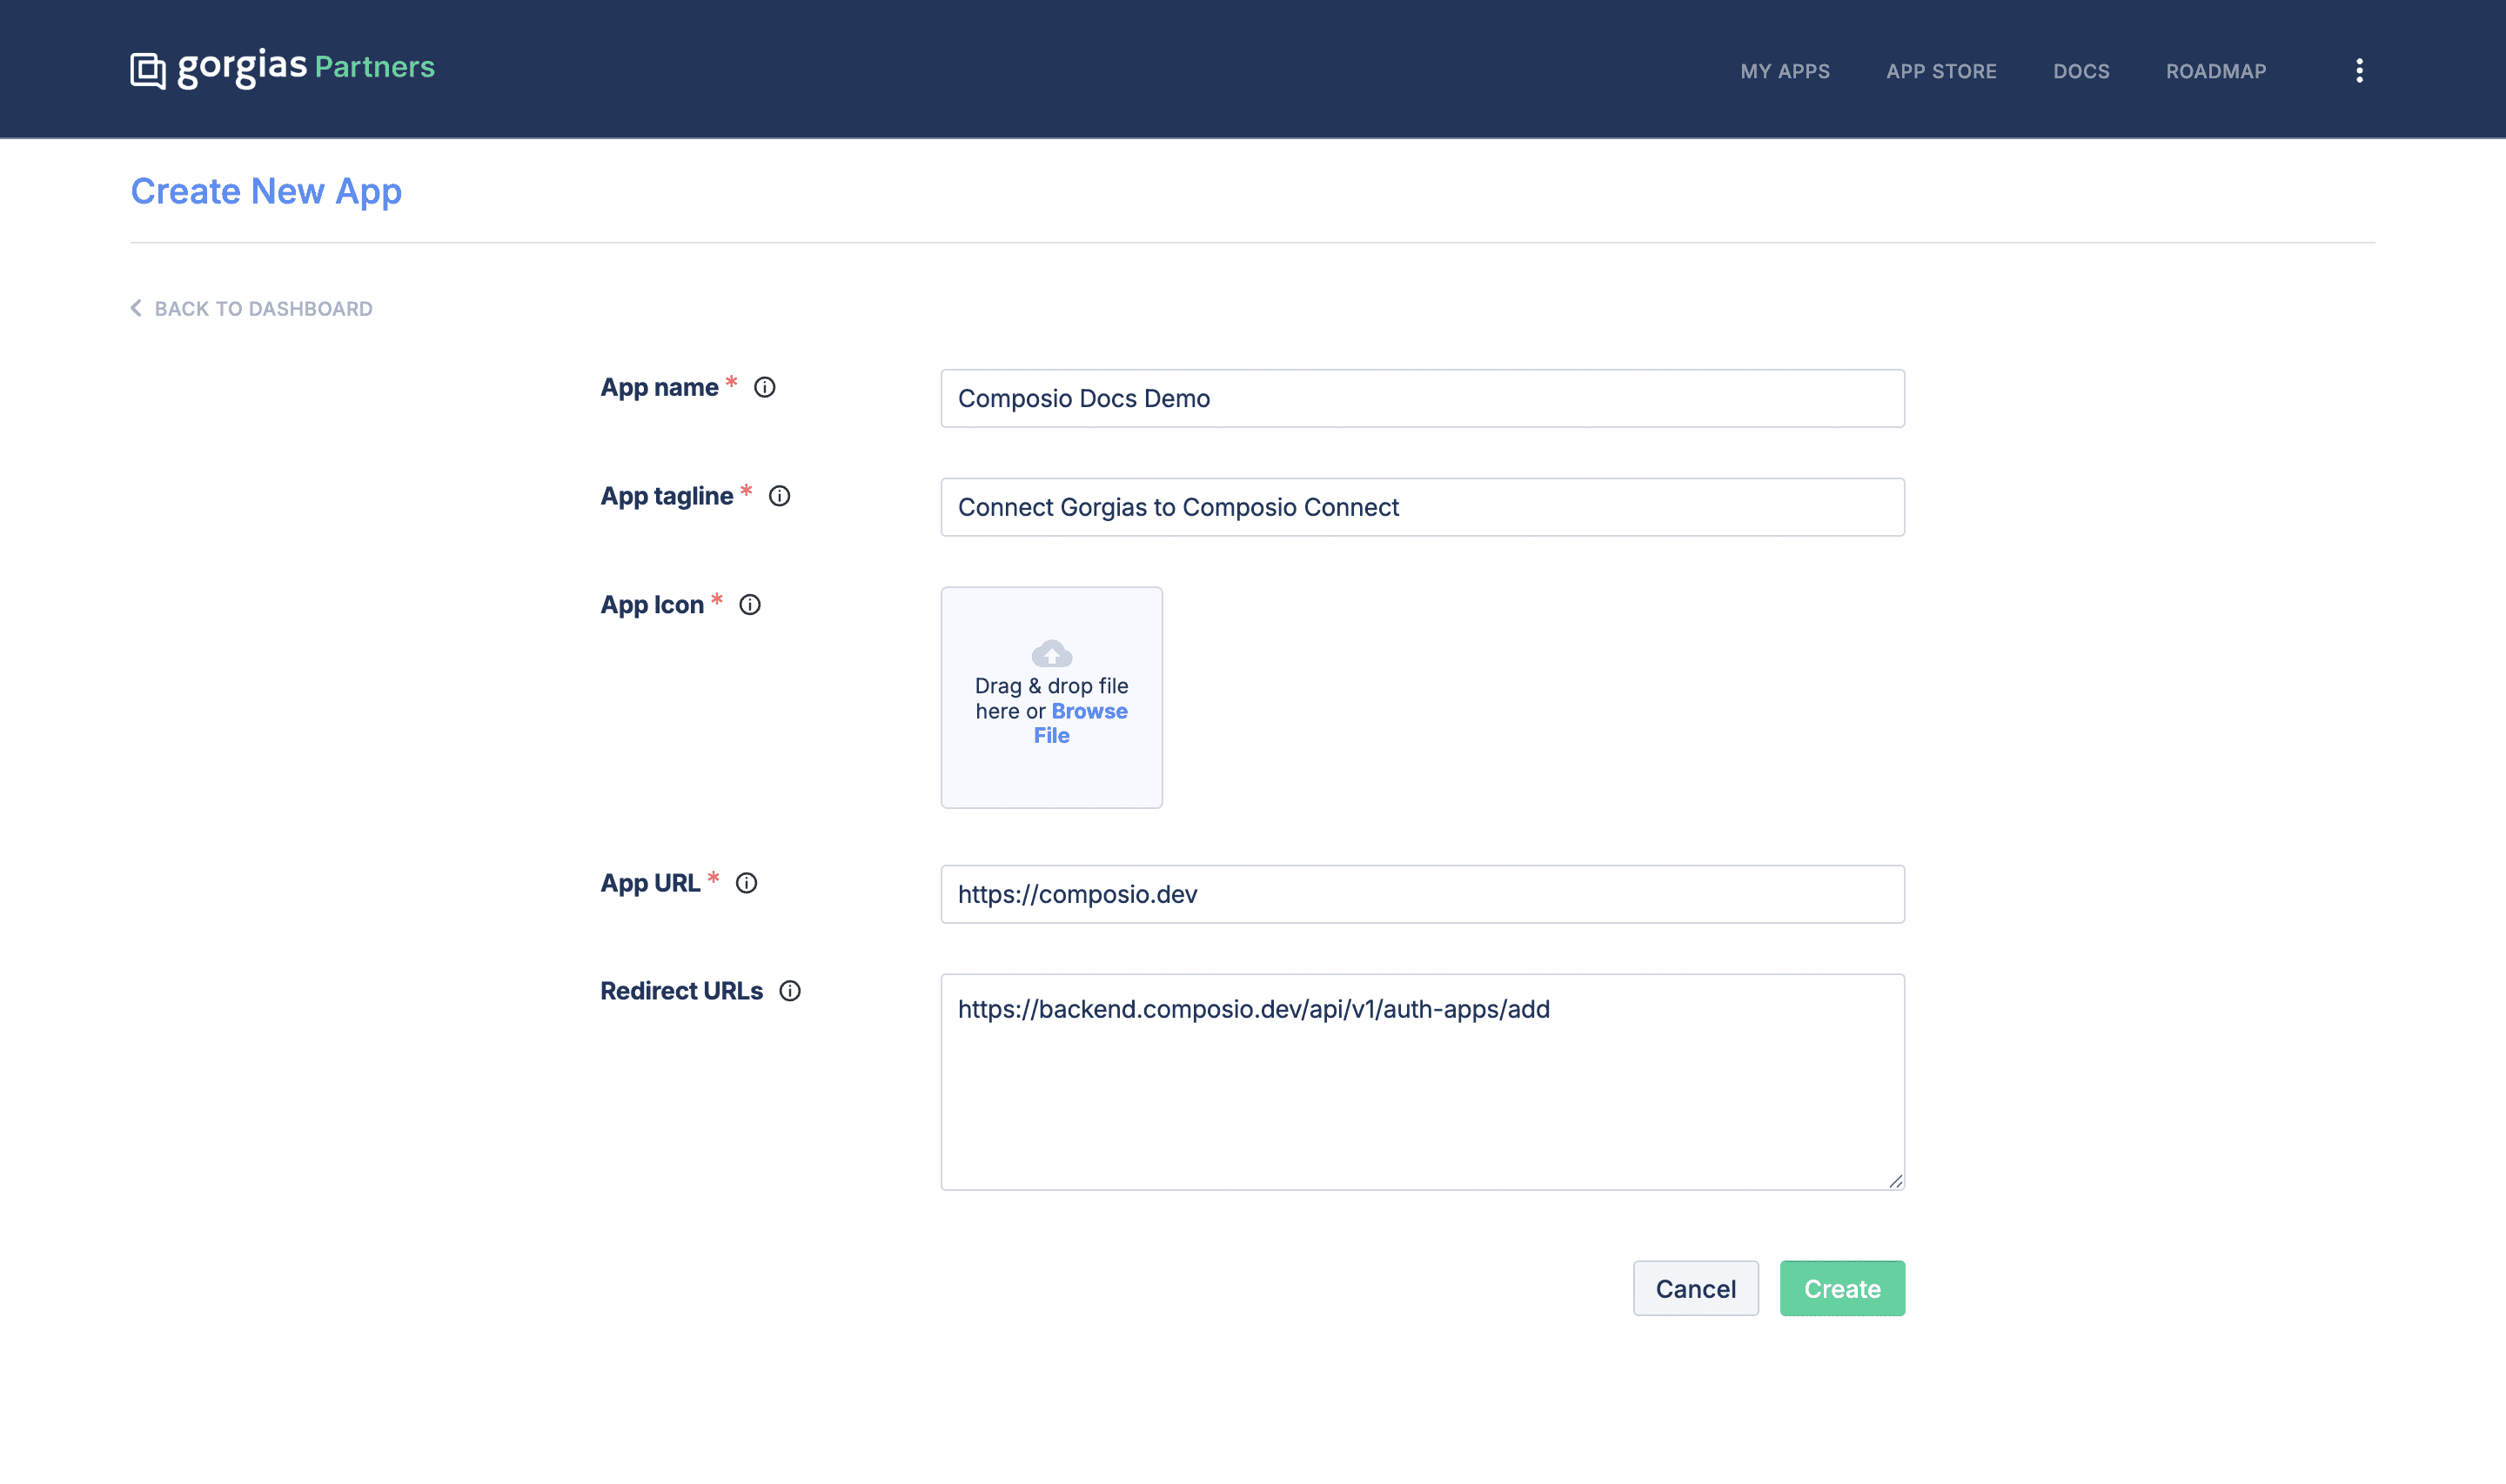Image resolution: width=2506 pixels, height=1484 pixels.
Task: Click the App name label text
Action: coord(659,387)
